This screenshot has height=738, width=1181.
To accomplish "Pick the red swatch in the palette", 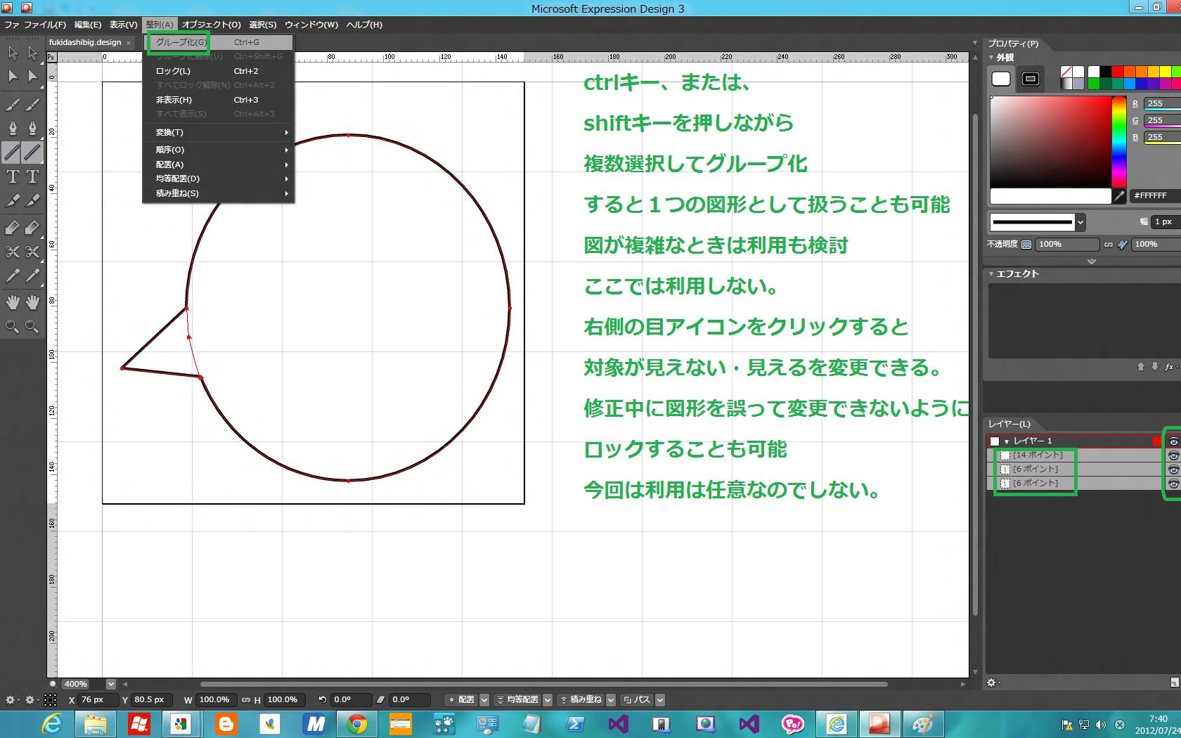I will coord(1118,72).
